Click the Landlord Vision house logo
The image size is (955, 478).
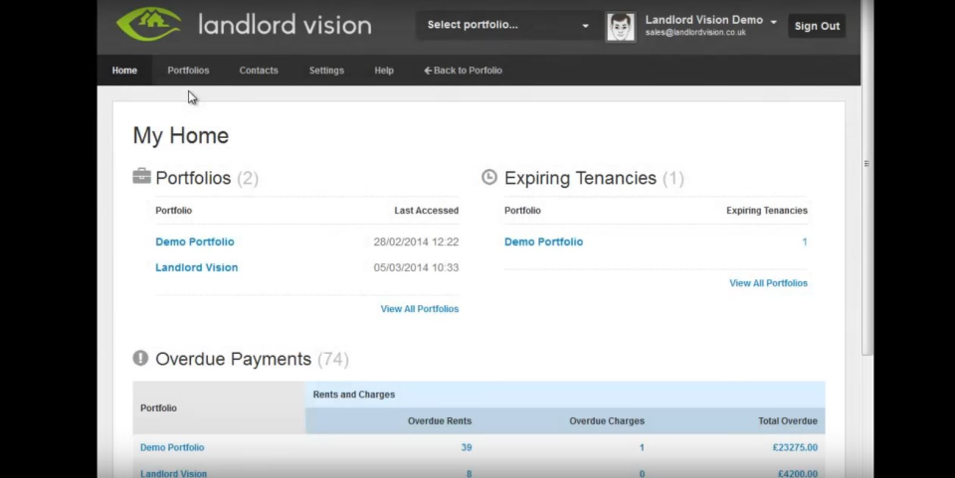[148, 24]
